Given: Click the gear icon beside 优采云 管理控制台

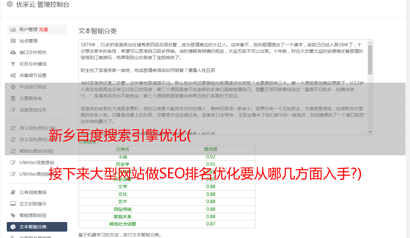Looking at the screenshot, I should click(10, 4).
